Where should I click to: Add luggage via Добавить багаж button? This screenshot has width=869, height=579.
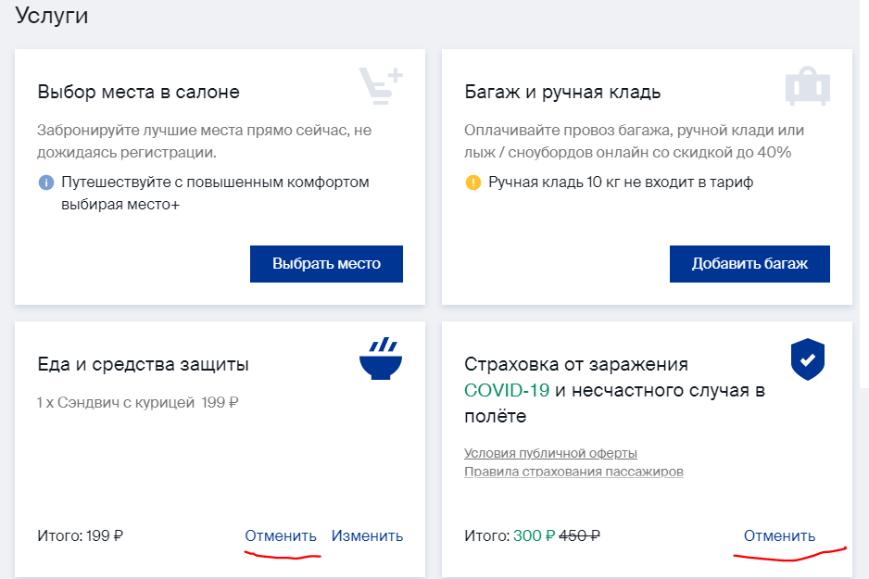[749, 264]
